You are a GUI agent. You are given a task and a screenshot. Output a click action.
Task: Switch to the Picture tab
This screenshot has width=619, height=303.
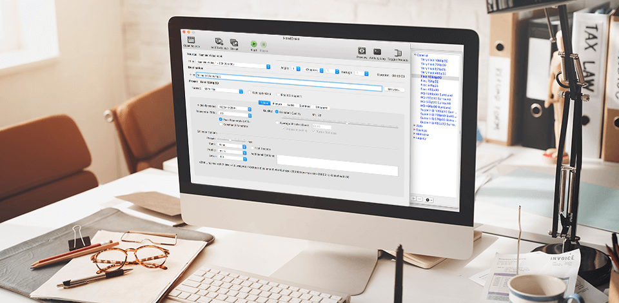coord(277,104)
